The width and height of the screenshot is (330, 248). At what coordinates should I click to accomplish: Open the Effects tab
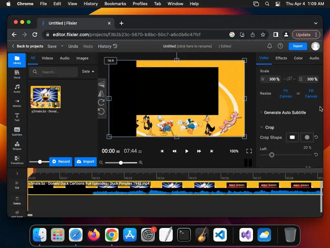click(x=281, y=58)
